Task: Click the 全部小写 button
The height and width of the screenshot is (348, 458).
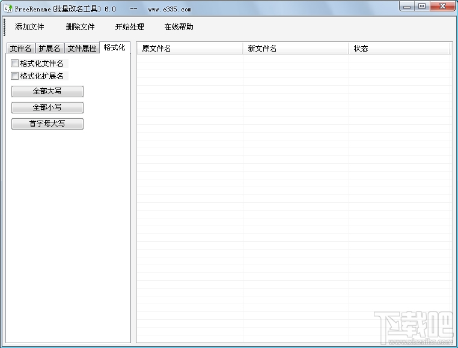Action: tap(47, 107)
